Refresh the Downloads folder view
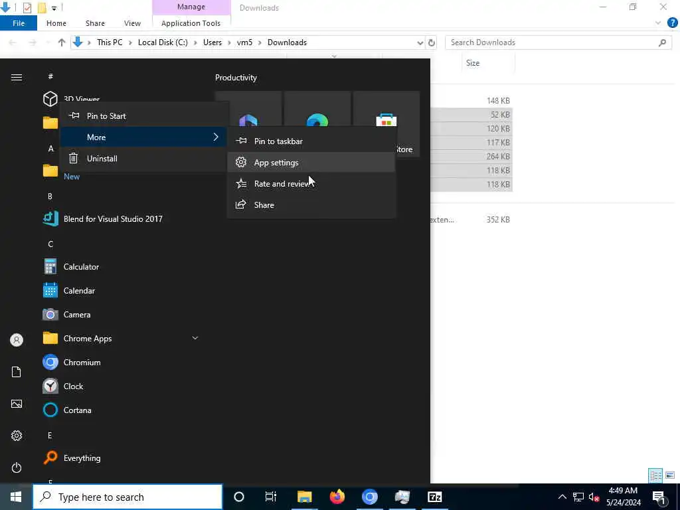 [x=432, y=42]
